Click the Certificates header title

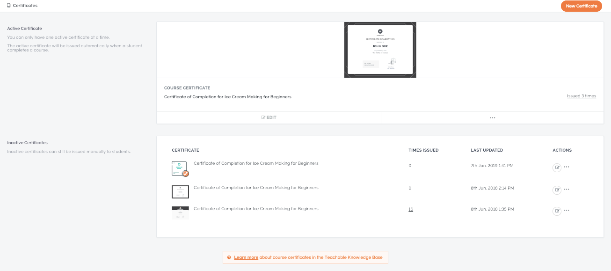click(25, 6)
